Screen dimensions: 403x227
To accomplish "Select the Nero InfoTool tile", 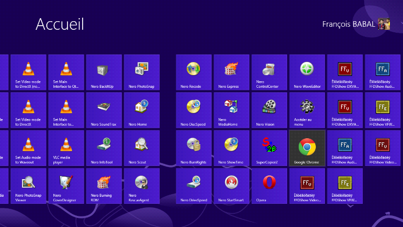I will point(104,148).
